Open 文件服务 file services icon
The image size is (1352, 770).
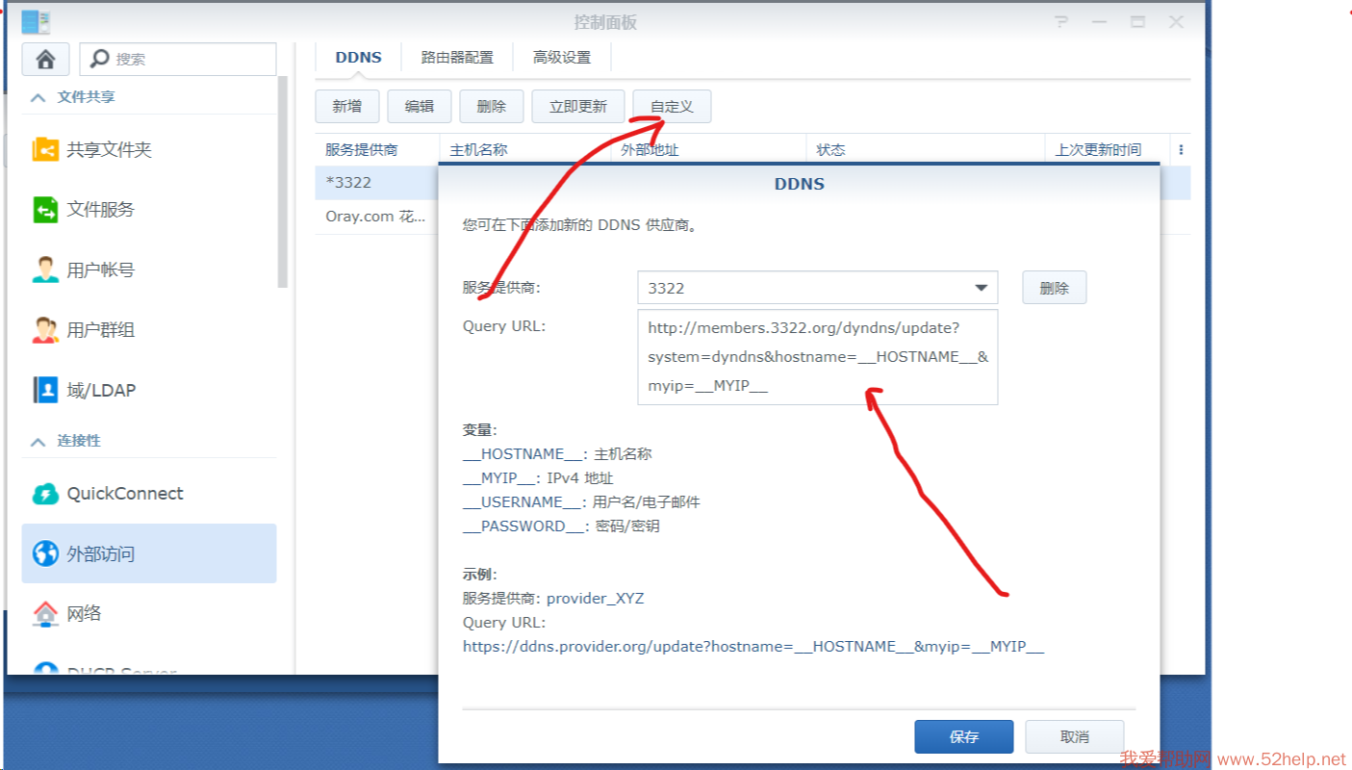(x=45, y=210)
